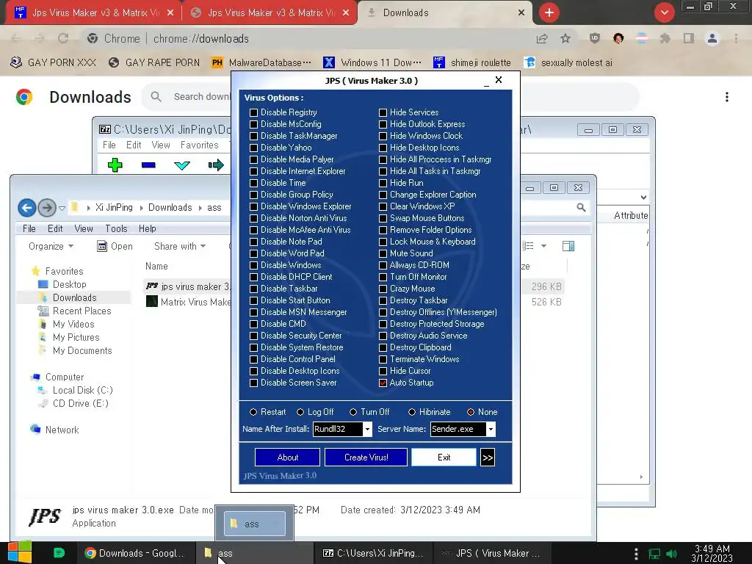The image size is (752, 564).
Task: Click the uBlock shield extension icon
Action: click(x=595, y=38)
